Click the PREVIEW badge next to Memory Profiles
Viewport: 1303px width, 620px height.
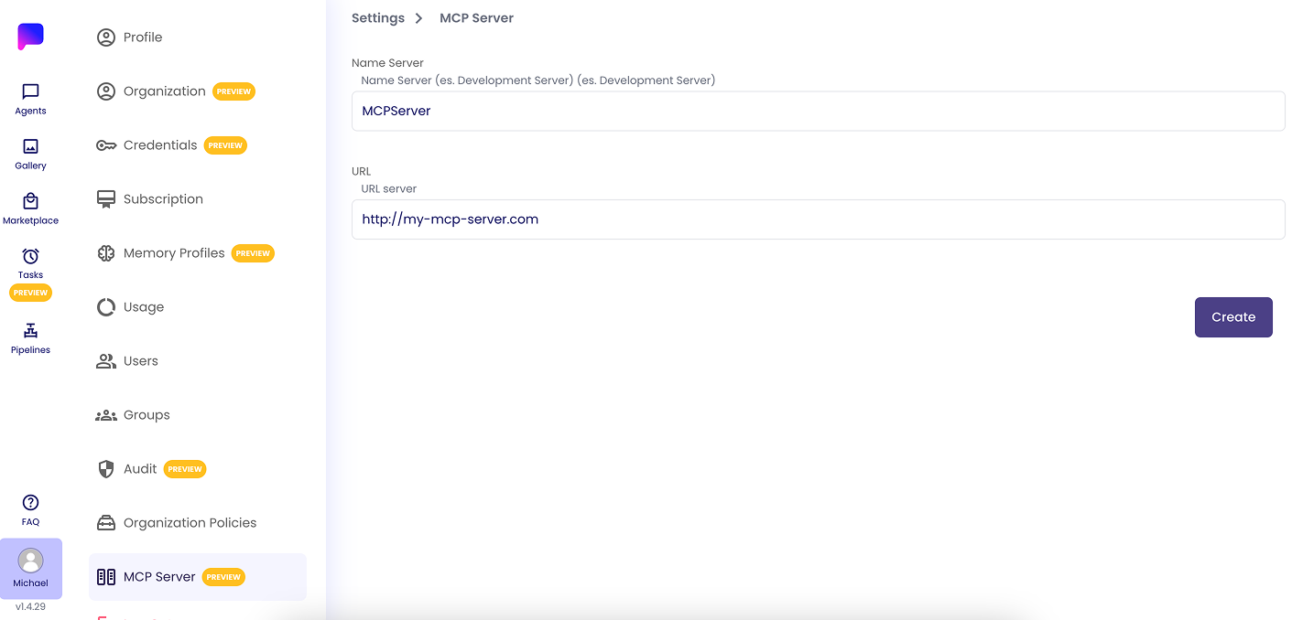[x=253, y=253]
